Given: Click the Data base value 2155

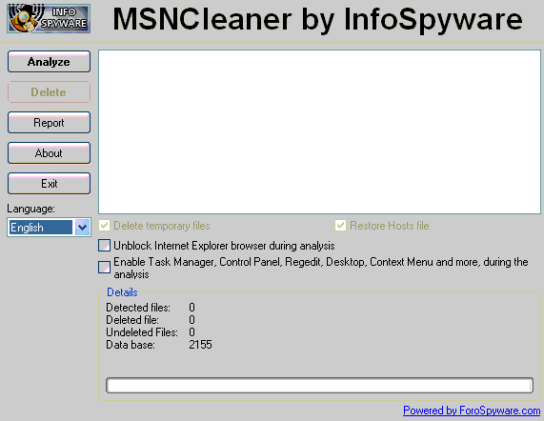Looking at the screenshot, I should click(x=200, y=345).
